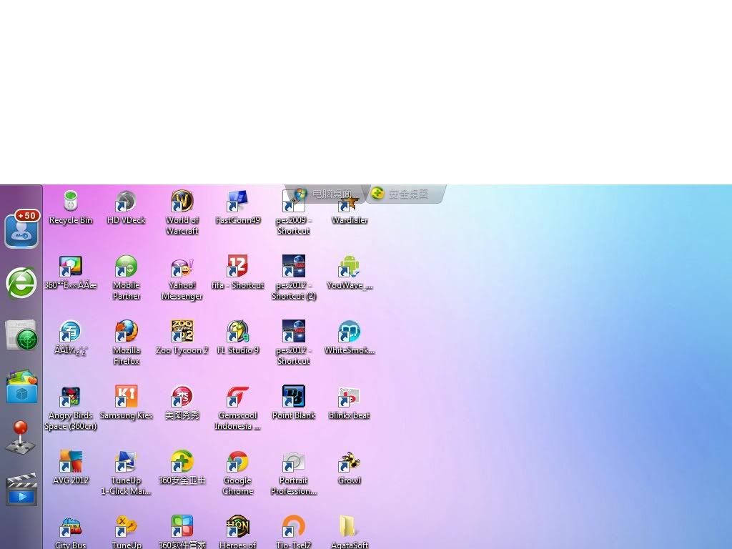
Task: Select the blinkx beat icon
Action: [349, 397]
